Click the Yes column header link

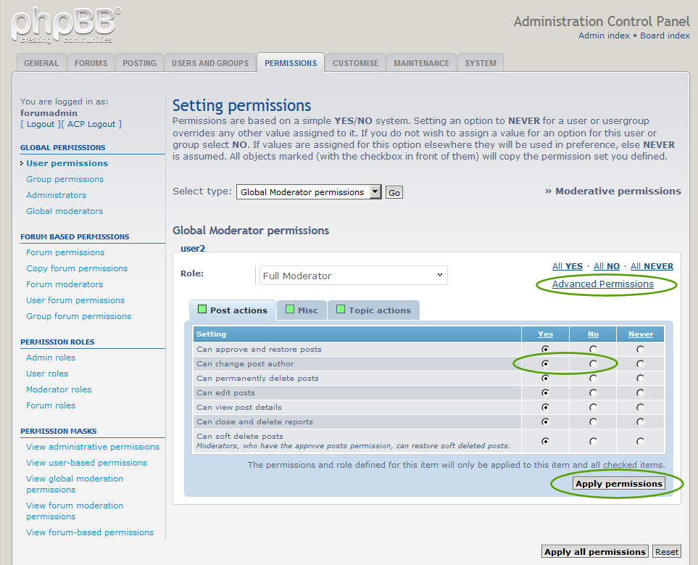(545, 334)
